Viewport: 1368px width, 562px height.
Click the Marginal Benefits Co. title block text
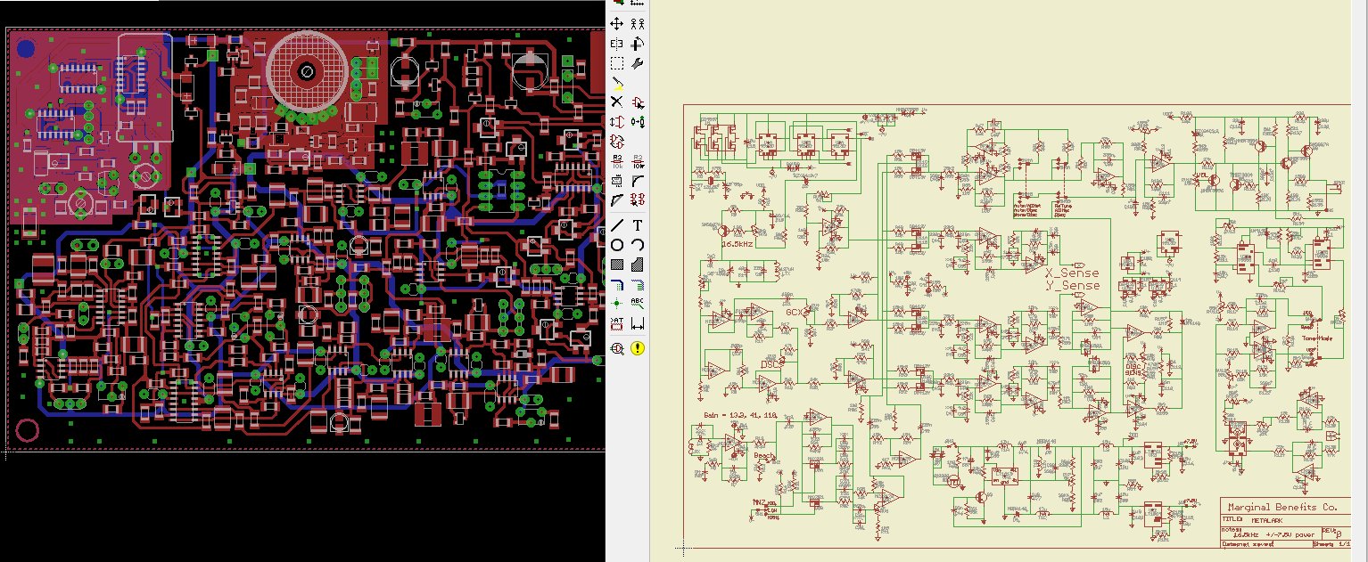click(1282, 507)
